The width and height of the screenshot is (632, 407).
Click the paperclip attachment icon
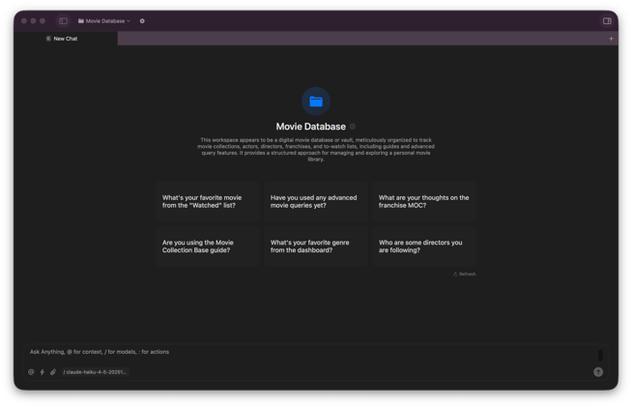pos(53,372)
